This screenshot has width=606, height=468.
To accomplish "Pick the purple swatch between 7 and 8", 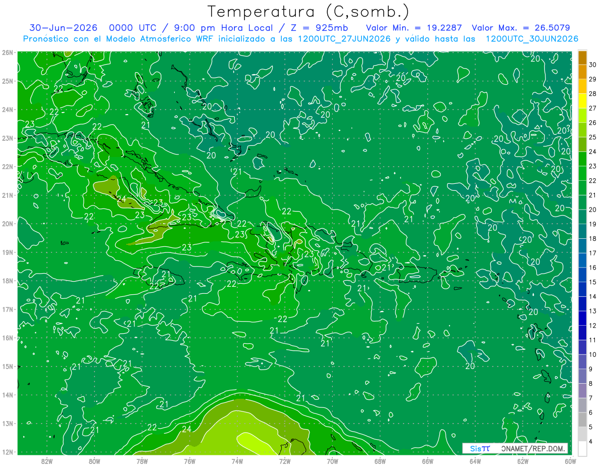I will click(582, 391).
